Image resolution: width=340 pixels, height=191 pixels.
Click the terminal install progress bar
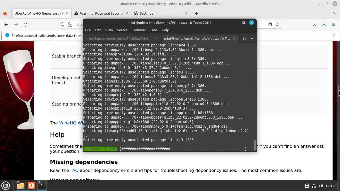click(x=183, y=149)
